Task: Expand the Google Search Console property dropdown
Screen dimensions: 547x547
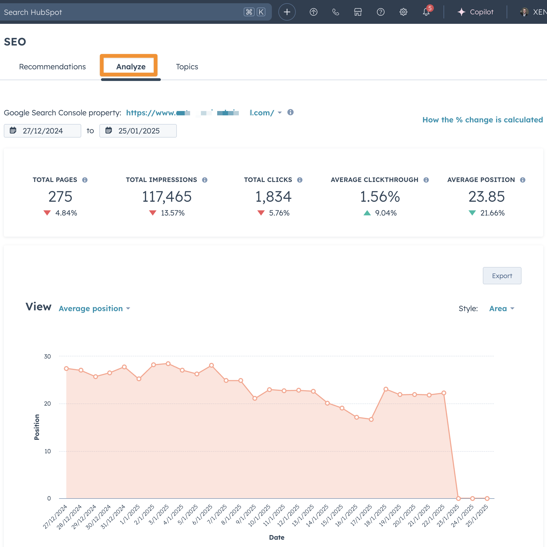Action: tap(279, 113)
